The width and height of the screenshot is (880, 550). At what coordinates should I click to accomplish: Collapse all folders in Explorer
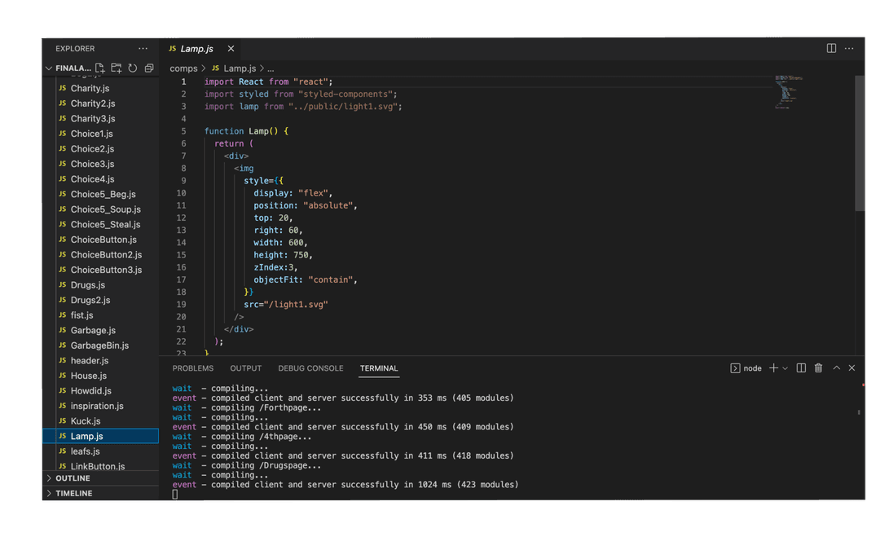(148, 68)
